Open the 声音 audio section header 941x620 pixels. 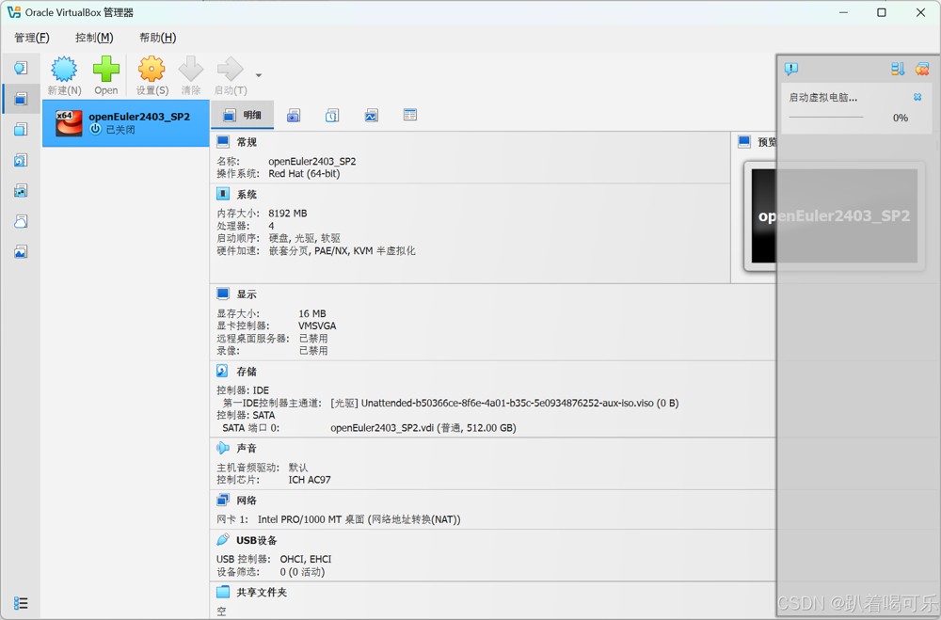[x=247, y=449]
